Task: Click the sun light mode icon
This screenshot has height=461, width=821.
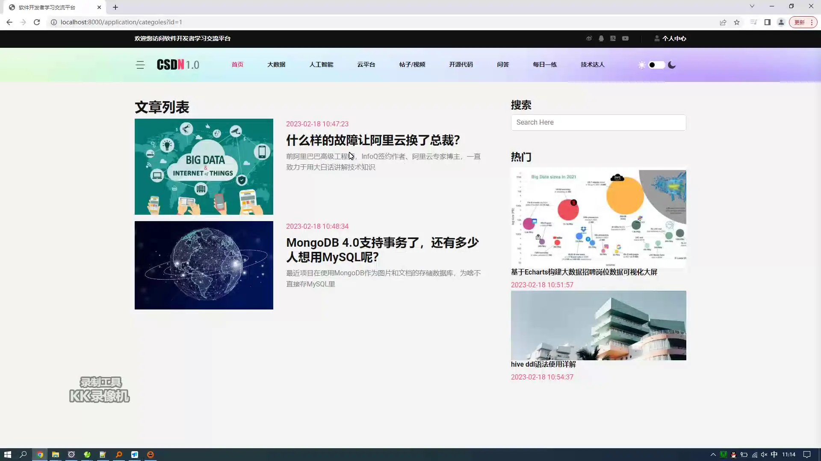Action: click(641, 65)
